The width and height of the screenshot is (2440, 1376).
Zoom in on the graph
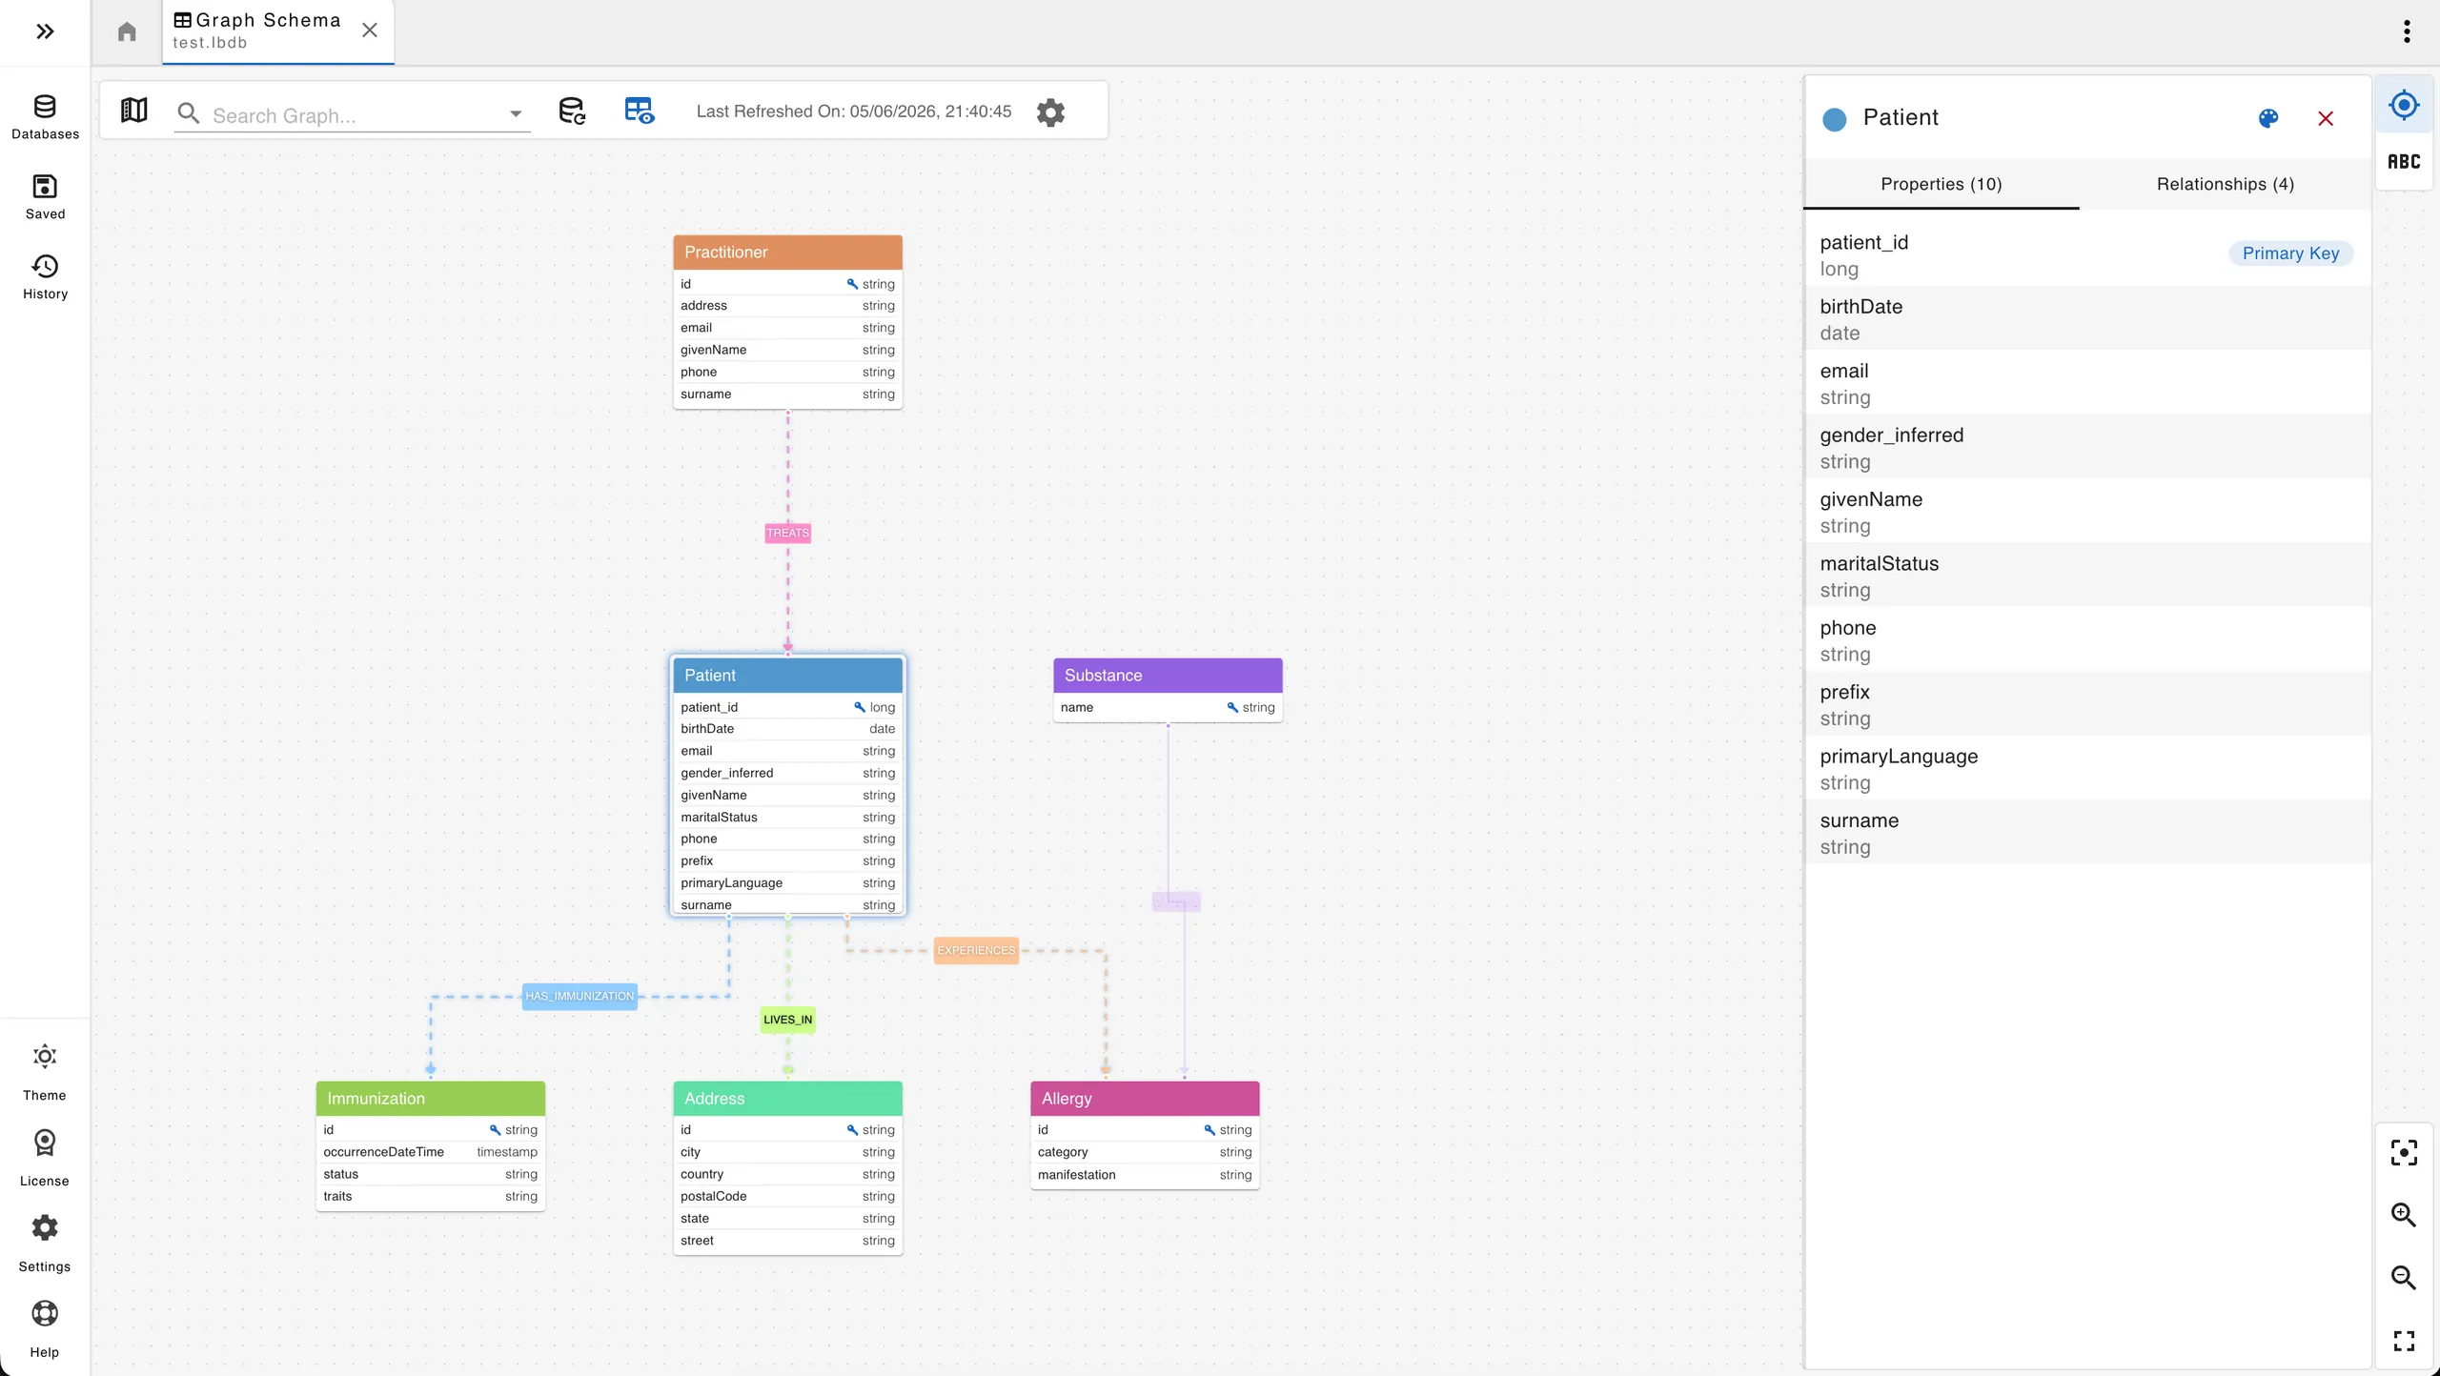click(x=2404, y=1215)
